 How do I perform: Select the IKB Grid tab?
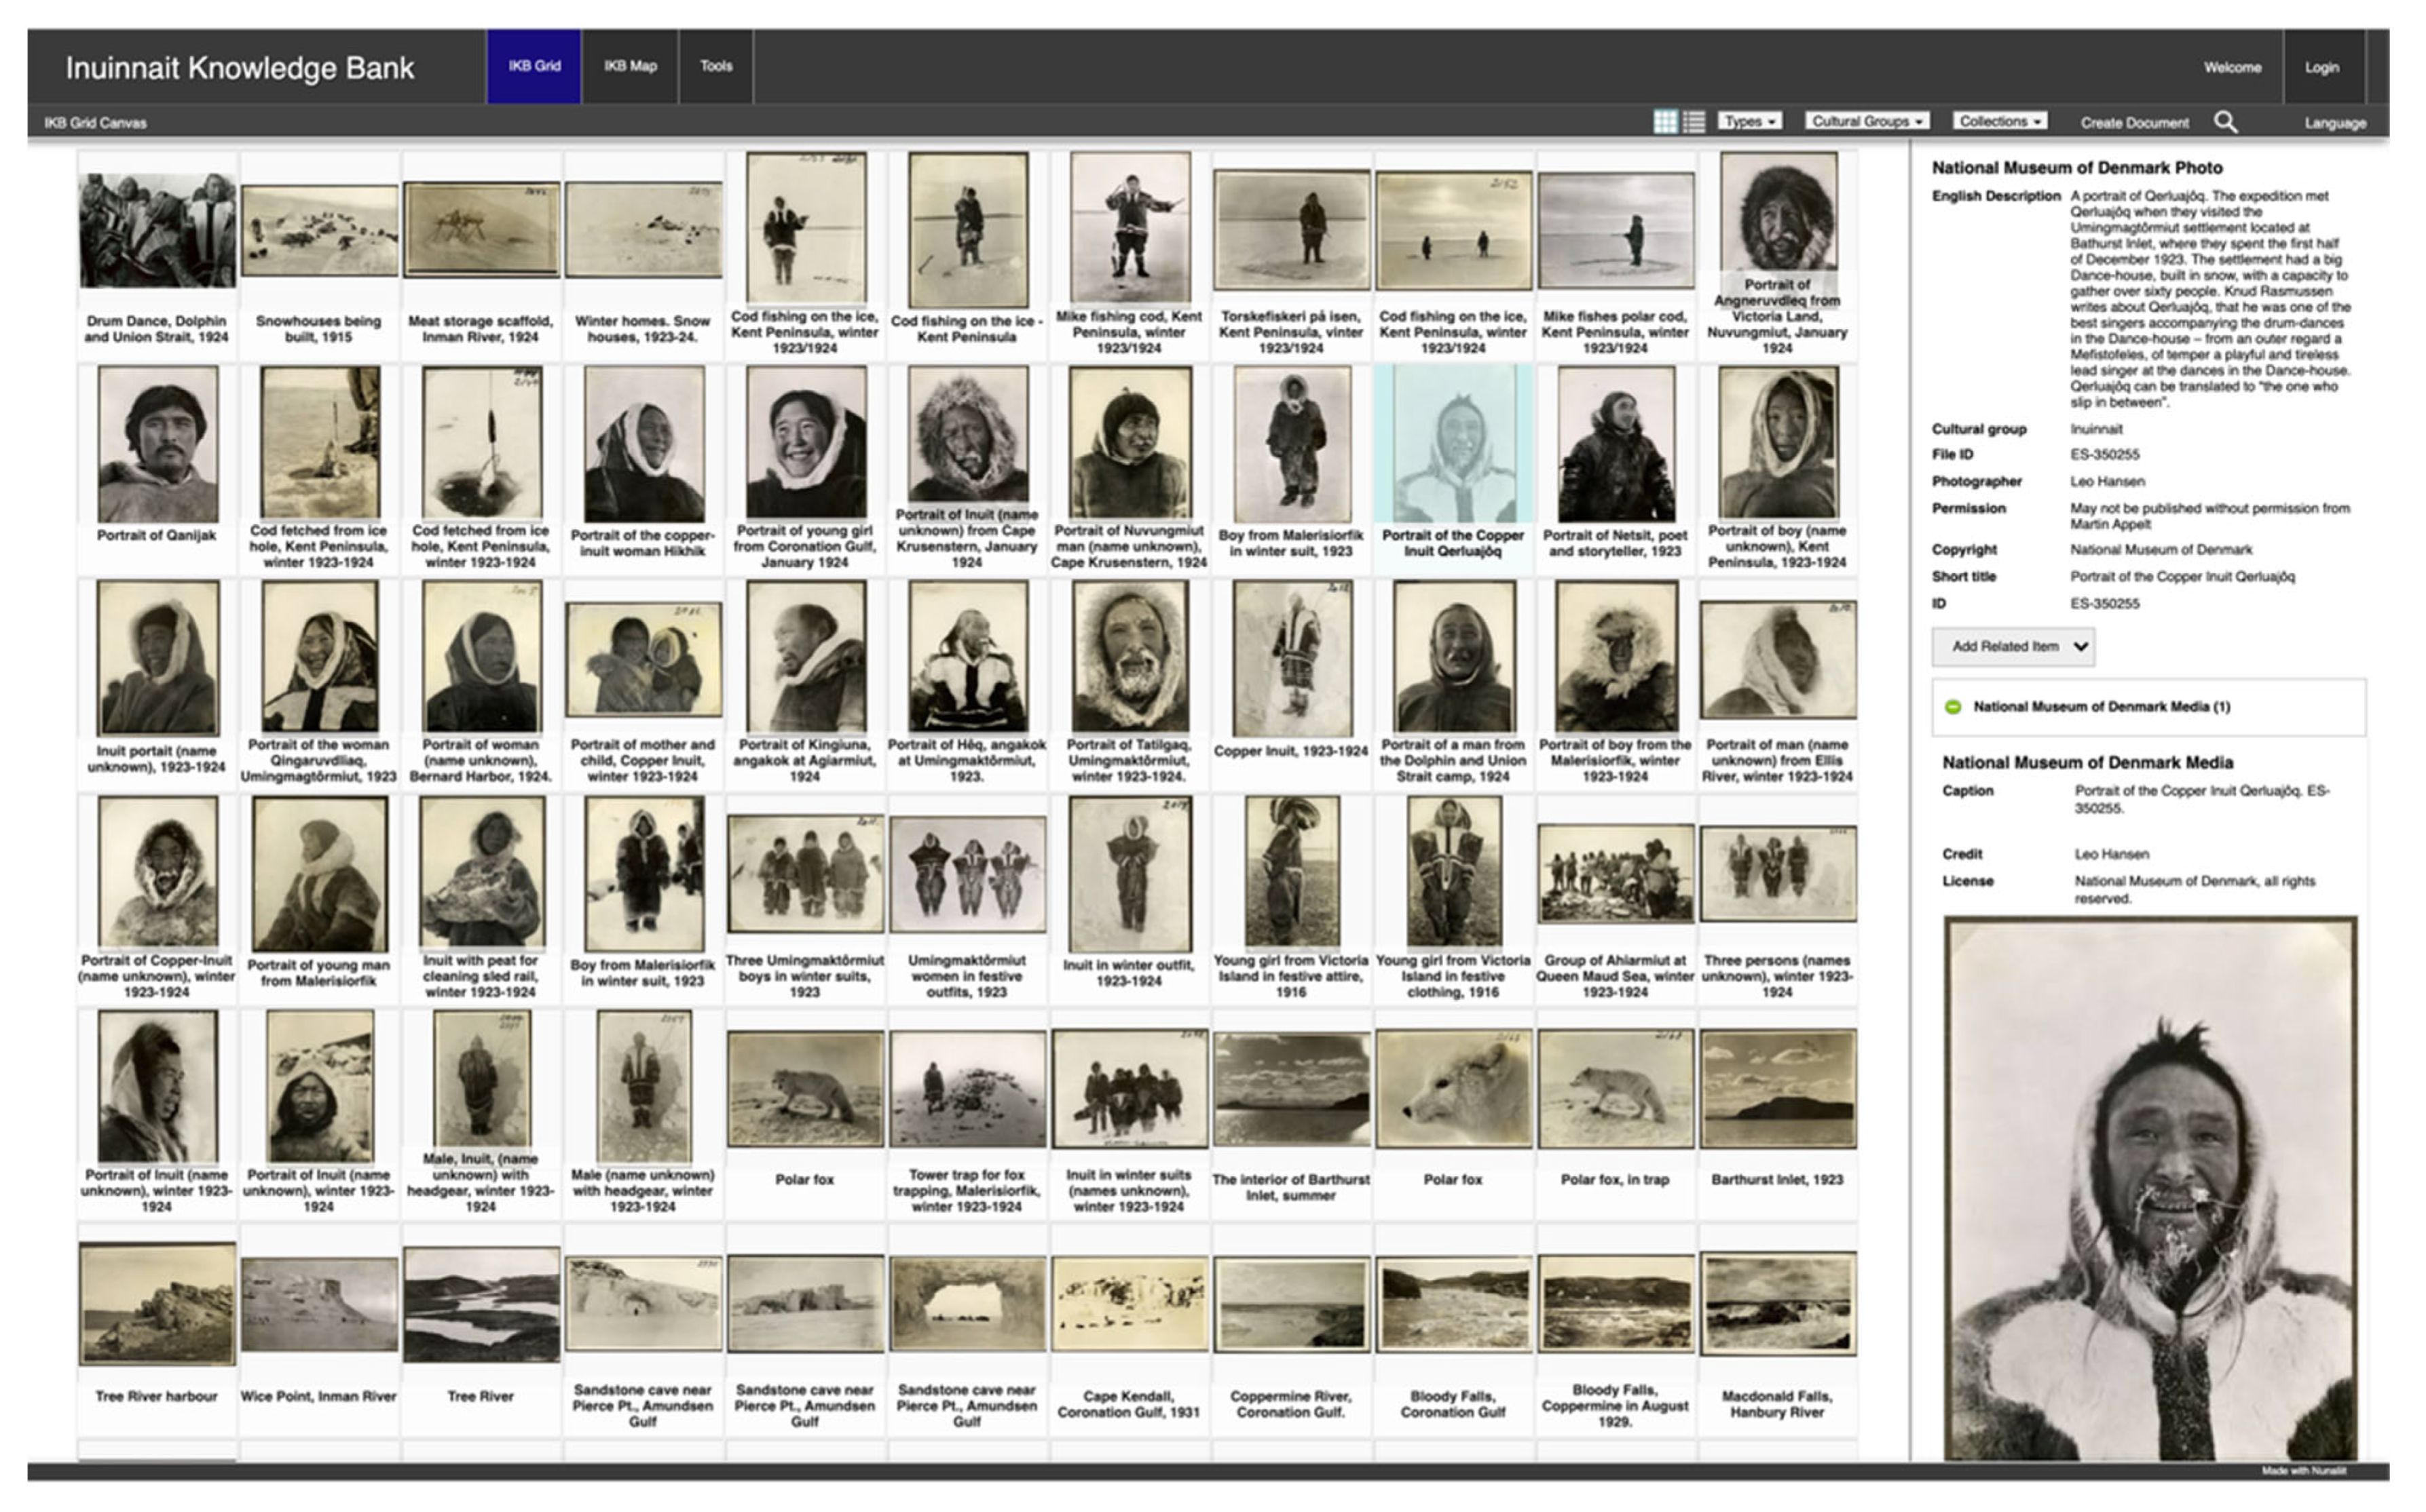pos(534,66)
